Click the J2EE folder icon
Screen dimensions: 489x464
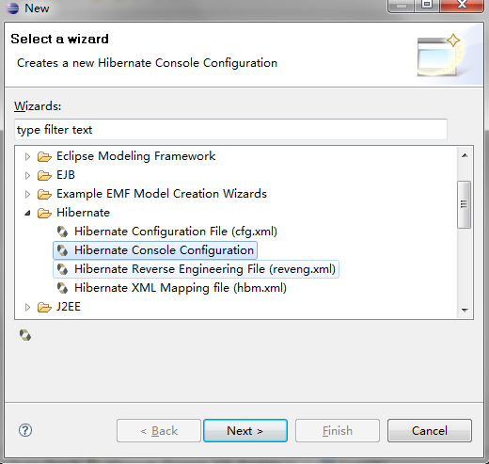[44, 307]
